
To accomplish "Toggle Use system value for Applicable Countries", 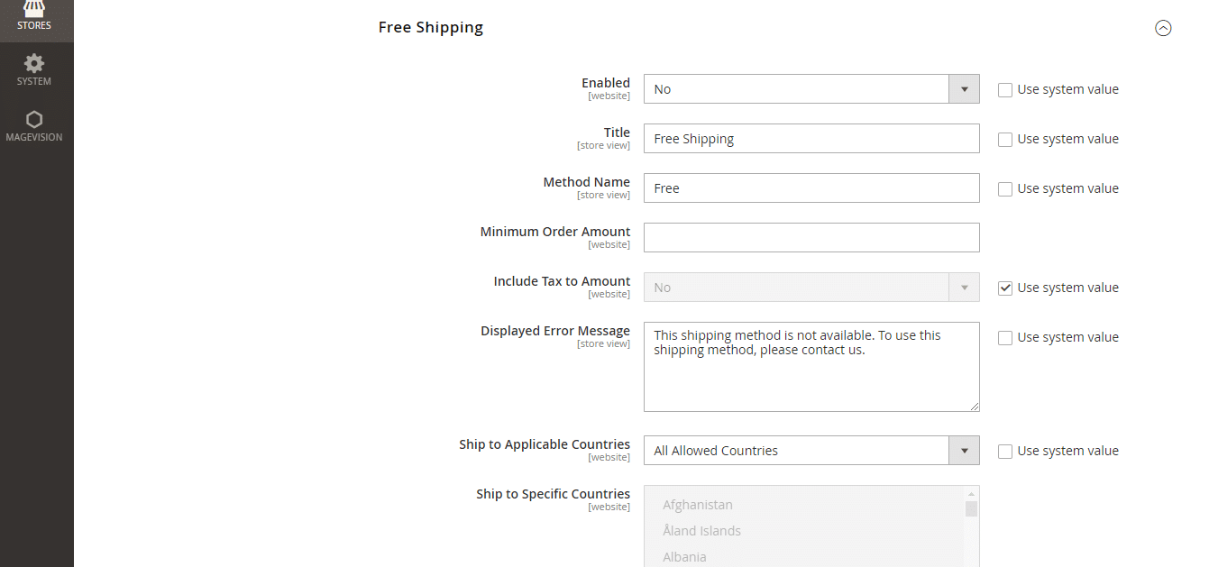I will (1005, 452).
